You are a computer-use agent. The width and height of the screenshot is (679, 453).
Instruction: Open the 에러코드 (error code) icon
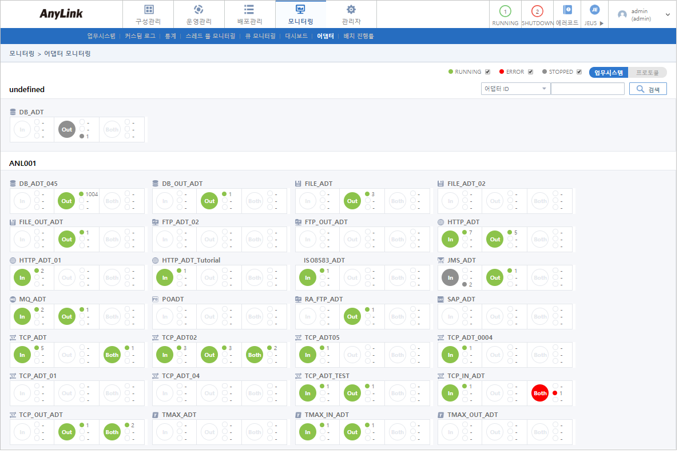point(567,10)
